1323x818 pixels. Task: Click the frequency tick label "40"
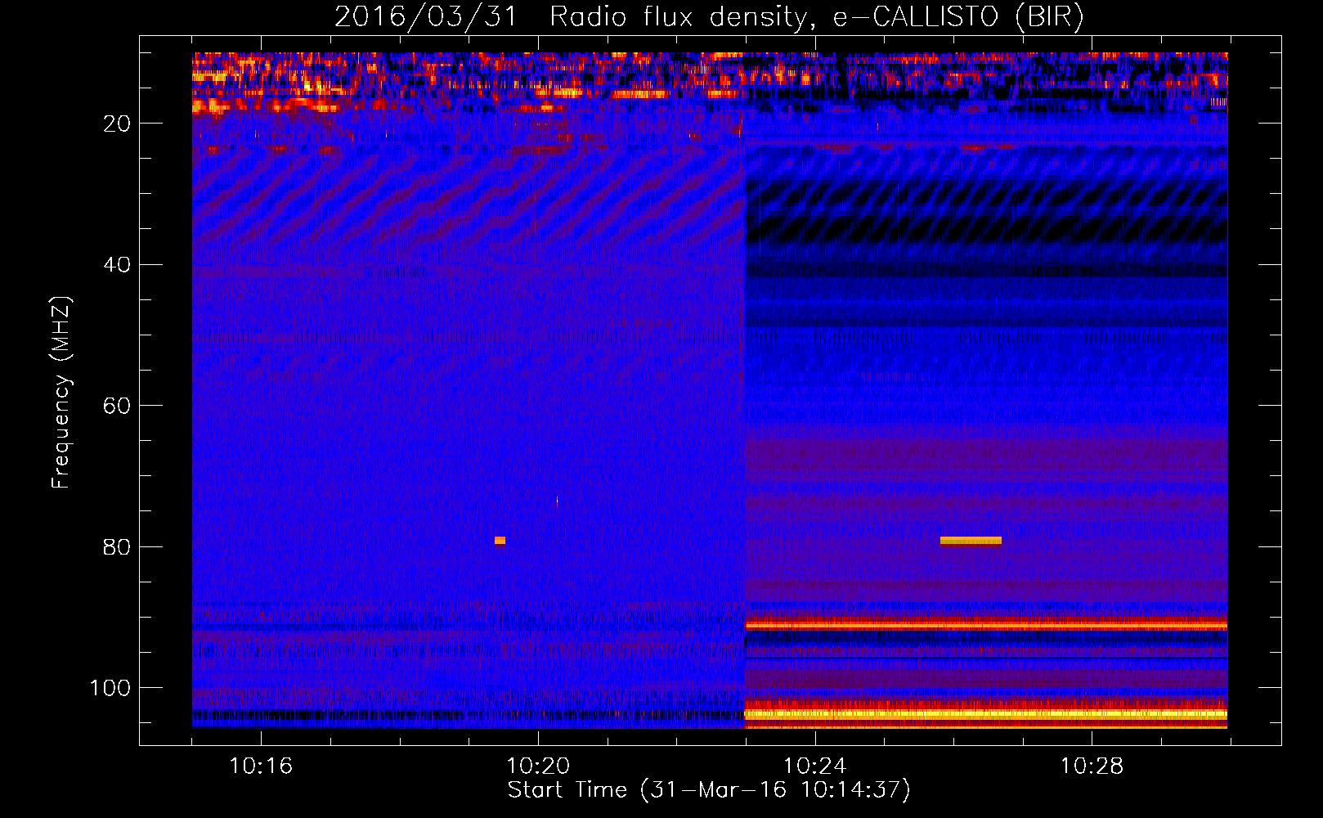click(x=117, y=265)
